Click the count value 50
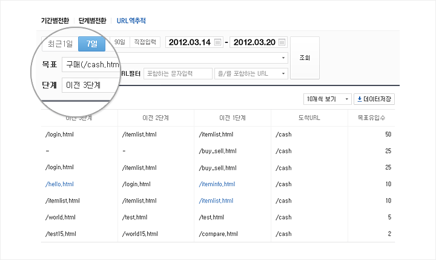The width and height of the screenshot is (436, 260). coord(388,134)
